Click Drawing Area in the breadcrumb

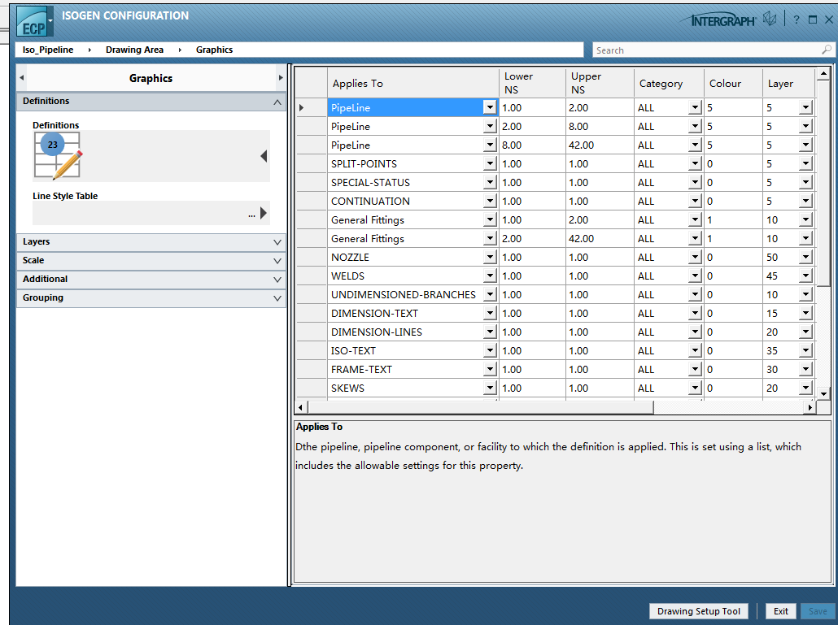coord(135,50)
